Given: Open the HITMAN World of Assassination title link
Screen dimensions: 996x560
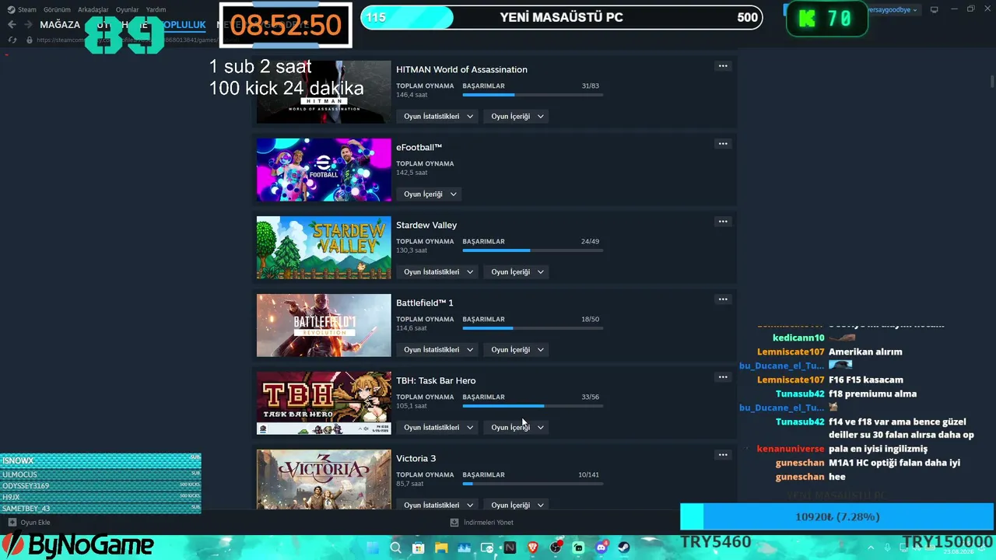Looking at the screenshot, I should coord(461,69).
